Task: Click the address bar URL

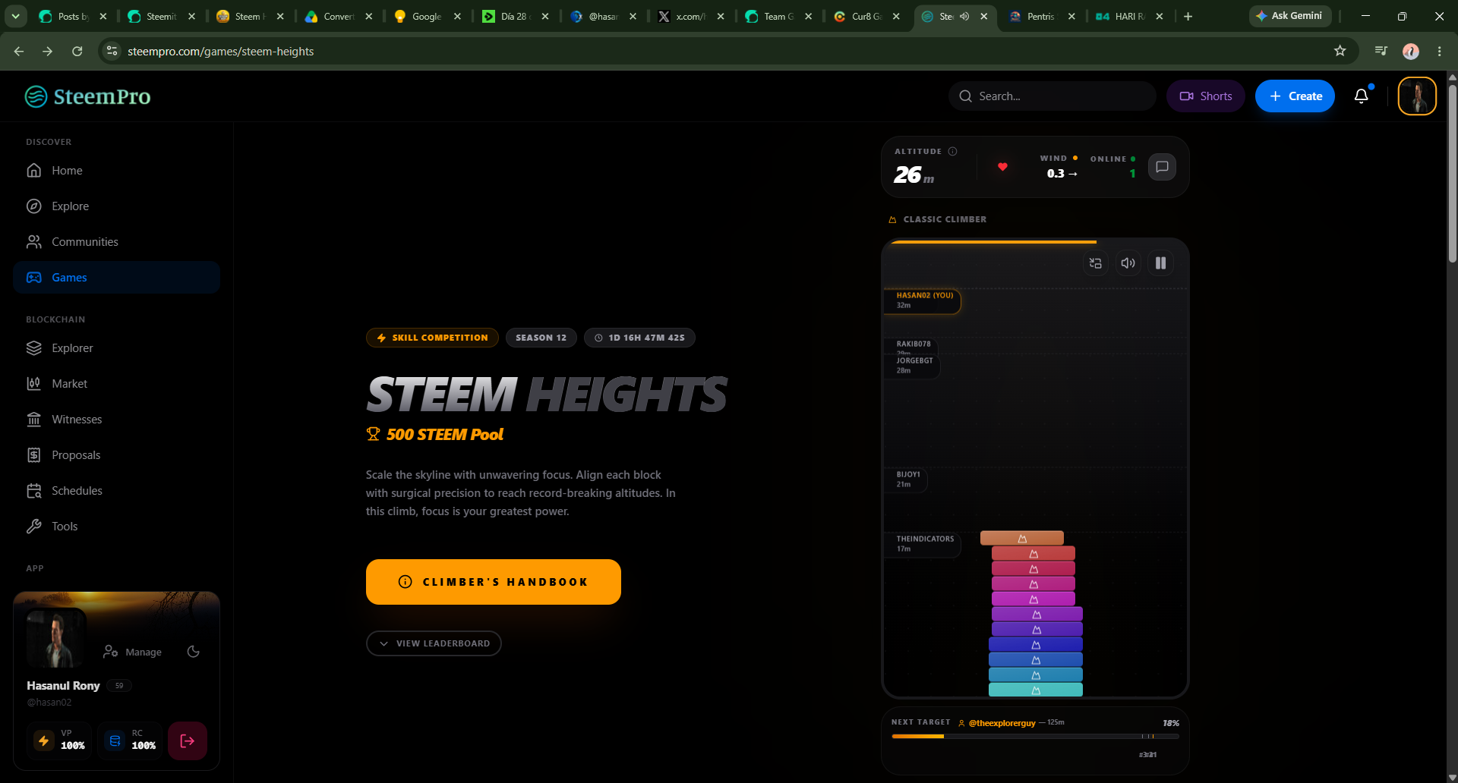Action: [x=221, y=51]
